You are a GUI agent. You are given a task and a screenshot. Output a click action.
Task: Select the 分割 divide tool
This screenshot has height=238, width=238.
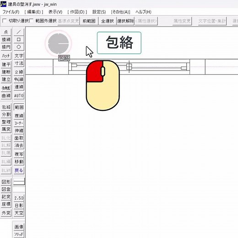tap(6, 114)
